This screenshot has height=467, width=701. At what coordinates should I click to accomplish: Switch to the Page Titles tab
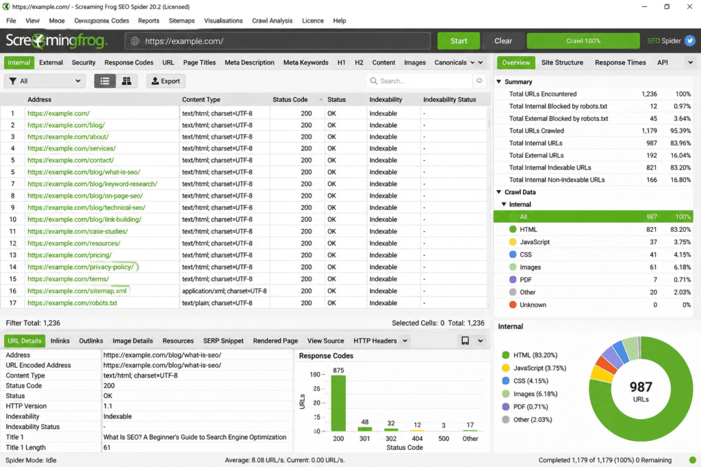point(199,62)
